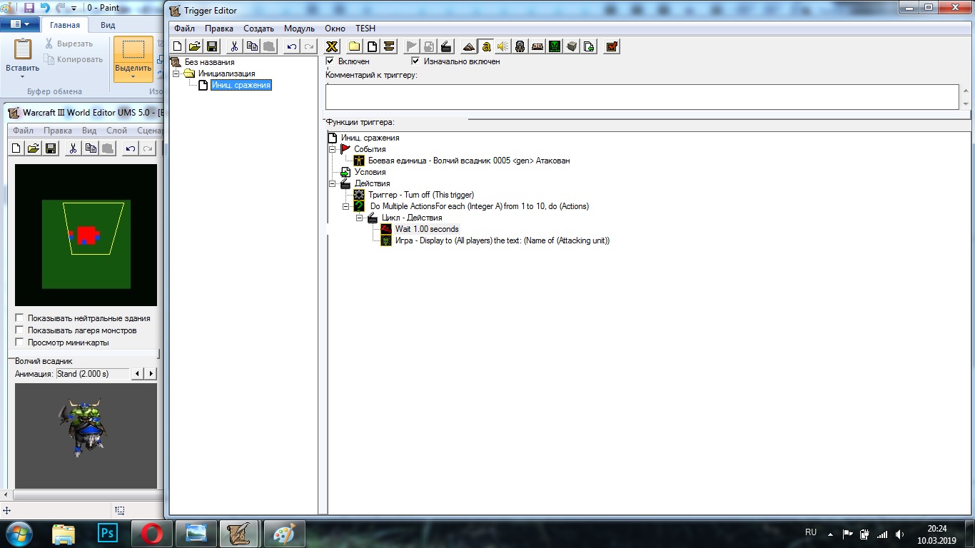This screenshot has width=975, height=548.
Task: Collapse the 'Действия' section
Action: [332, 183]
